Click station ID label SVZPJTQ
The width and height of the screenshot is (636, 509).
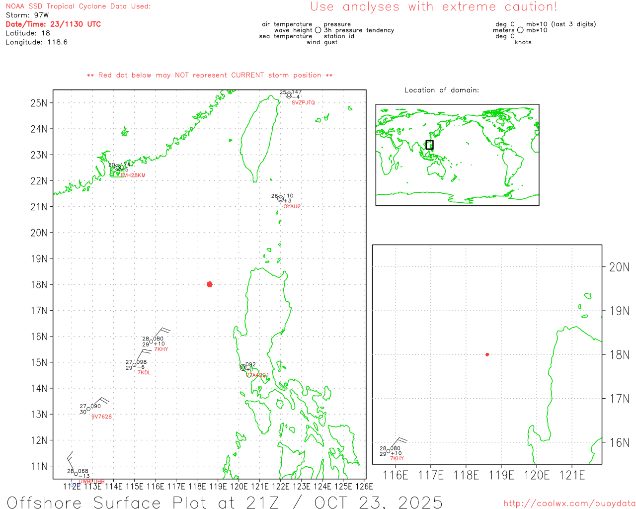303,103
